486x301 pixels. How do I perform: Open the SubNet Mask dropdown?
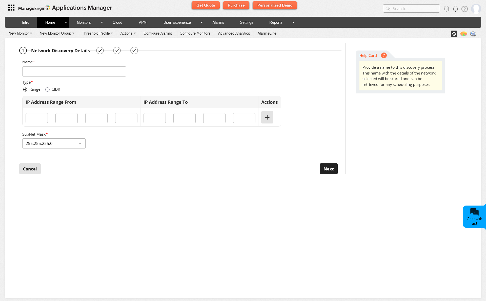coord(54,143)
